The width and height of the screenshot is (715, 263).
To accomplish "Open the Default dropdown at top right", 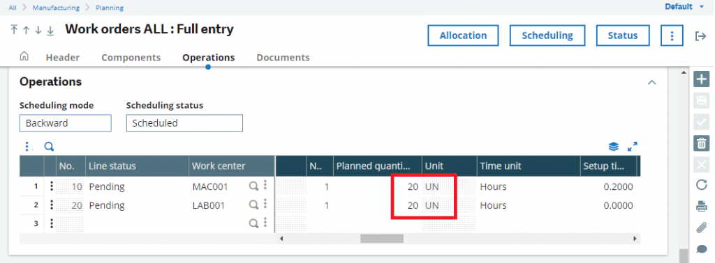I will pos(684,7).
